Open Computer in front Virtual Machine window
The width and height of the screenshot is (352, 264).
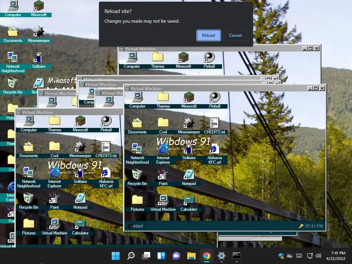(x=137, y=100)
